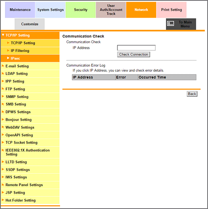208x209 pixels.
Task: Expand the LDAP Setting arrow
Action: [3, 73]
